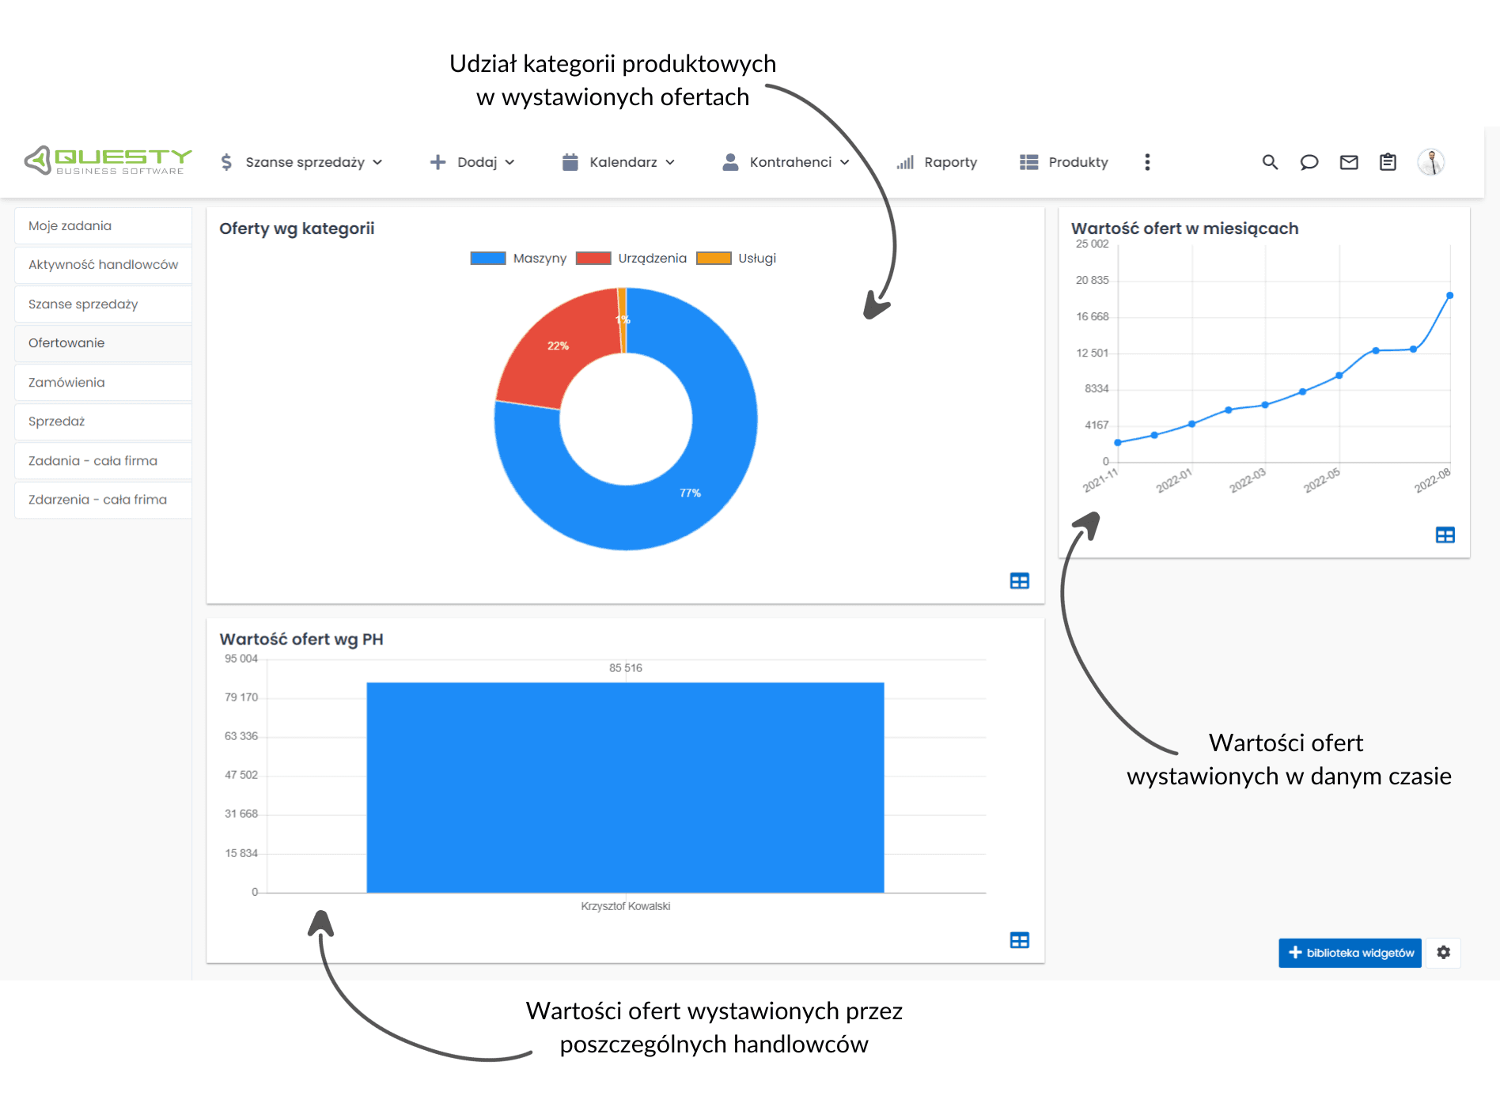Show table view for Wartość ofert w miesiącach
The height and width of the screenshot is (1107, 1500).
tap(1445, 535)
